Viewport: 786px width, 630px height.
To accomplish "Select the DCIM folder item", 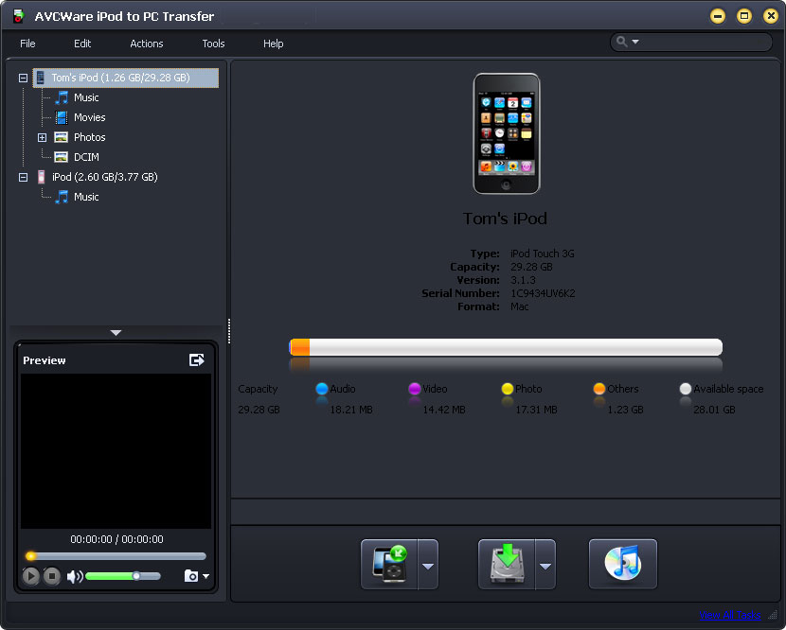I will 86,157.
